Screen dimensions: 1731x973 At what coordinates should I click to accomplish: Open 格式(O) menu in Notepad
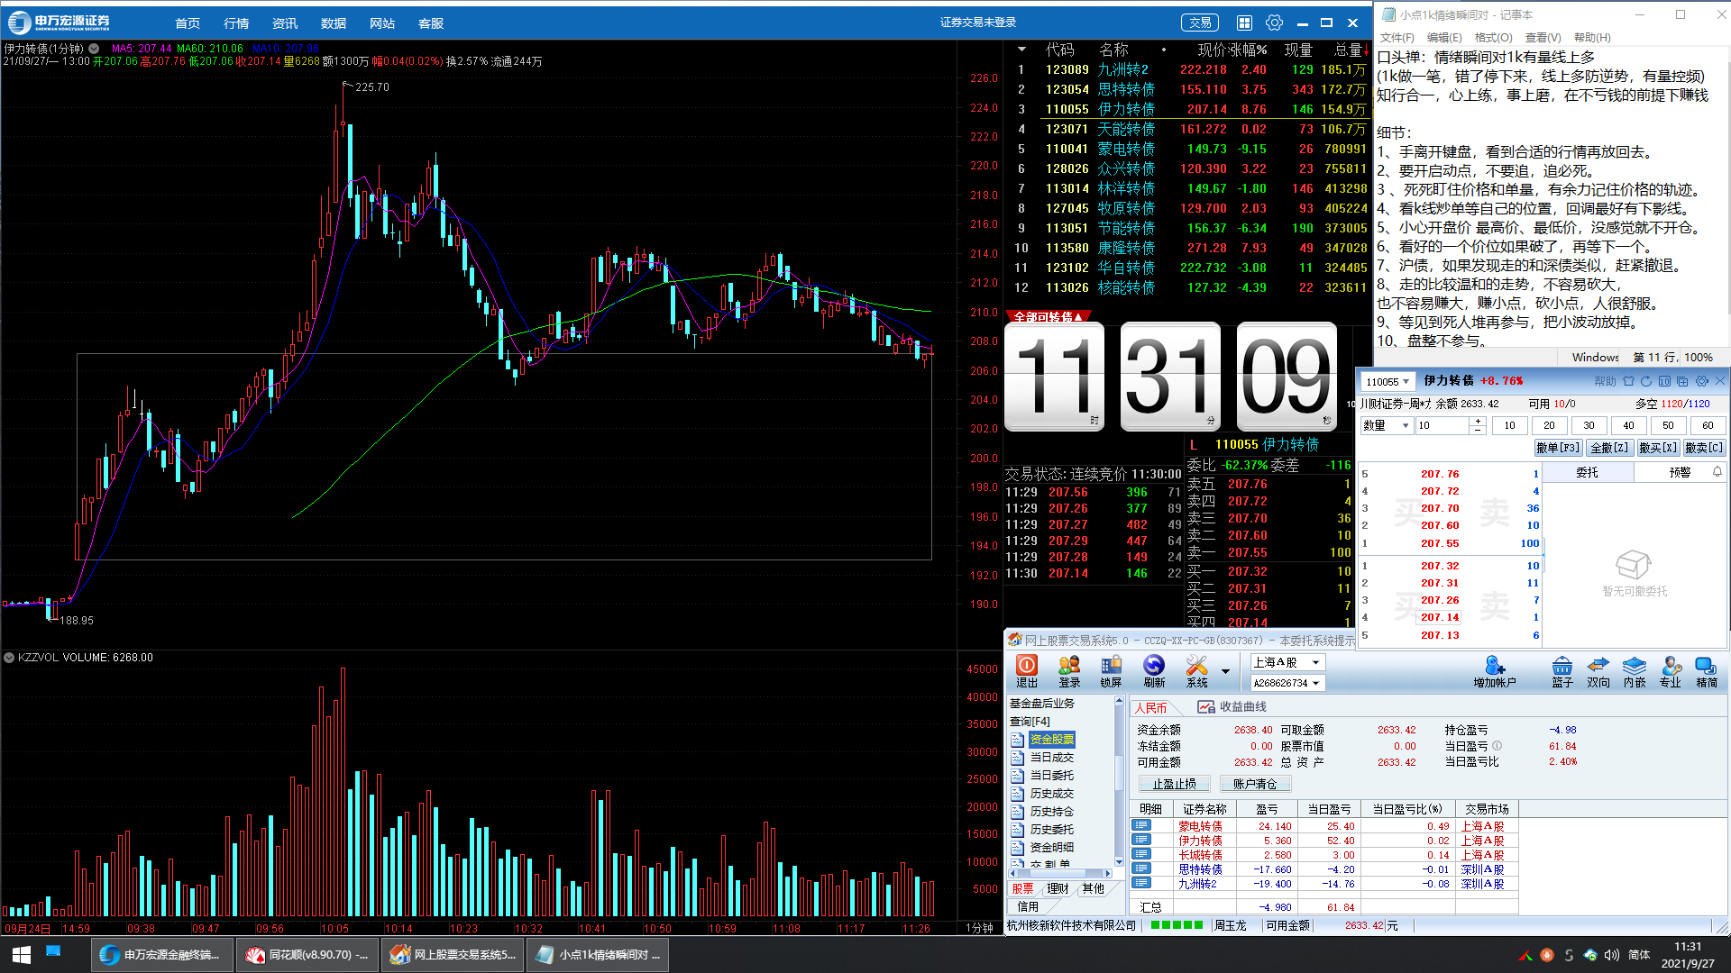click(1493, 37)
